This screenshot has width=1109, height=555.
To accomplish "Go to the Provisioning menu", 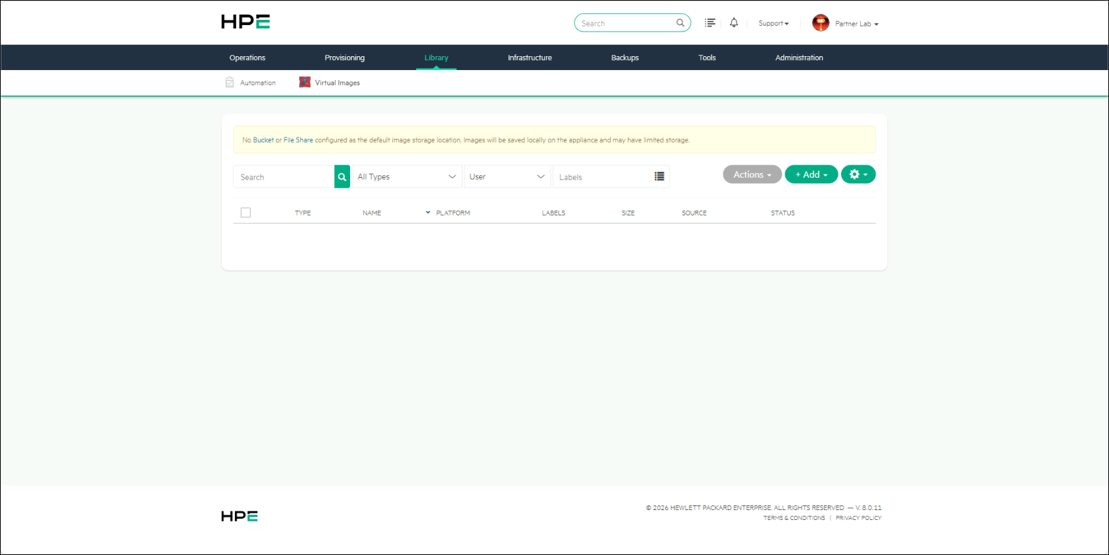I will 345,57.
